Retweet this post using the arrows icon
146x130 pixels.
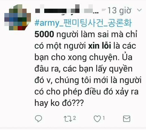tap(68, 119)
